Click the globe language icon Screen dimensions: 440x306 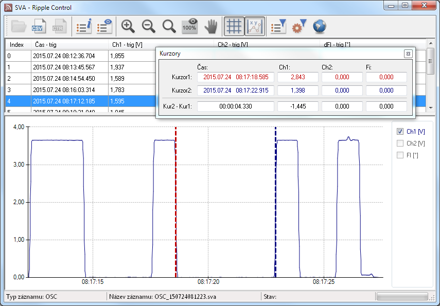click(320, 26)
